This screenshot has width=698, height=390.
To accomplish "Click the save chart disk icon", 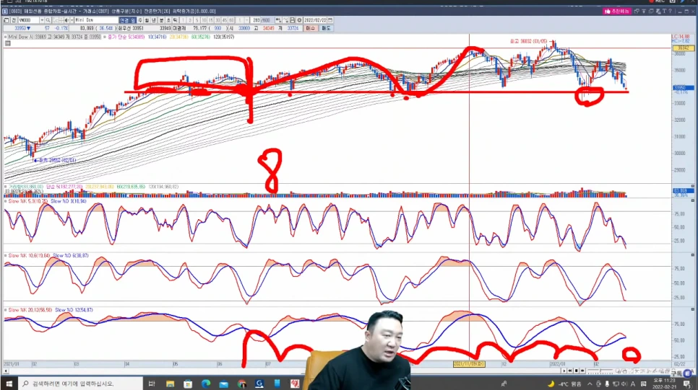I will tap(293, 20).
